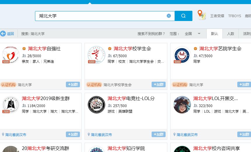The height and width of the screenshot is (152, 251).
Task: Join 湖北大学艺院学生会 with +加群
Action: [x=244, y=84]
